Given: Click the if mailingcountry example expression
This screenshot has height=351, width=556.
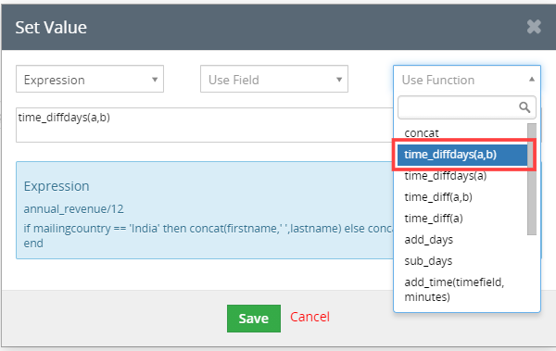Looking at the screenshot, I should pos(208,235).
